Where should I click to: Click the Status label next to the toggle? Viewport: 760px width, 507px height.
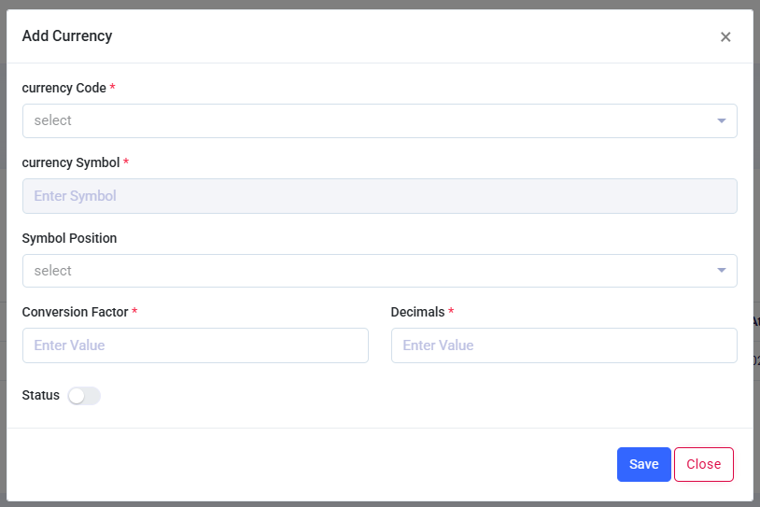point(40,395)
